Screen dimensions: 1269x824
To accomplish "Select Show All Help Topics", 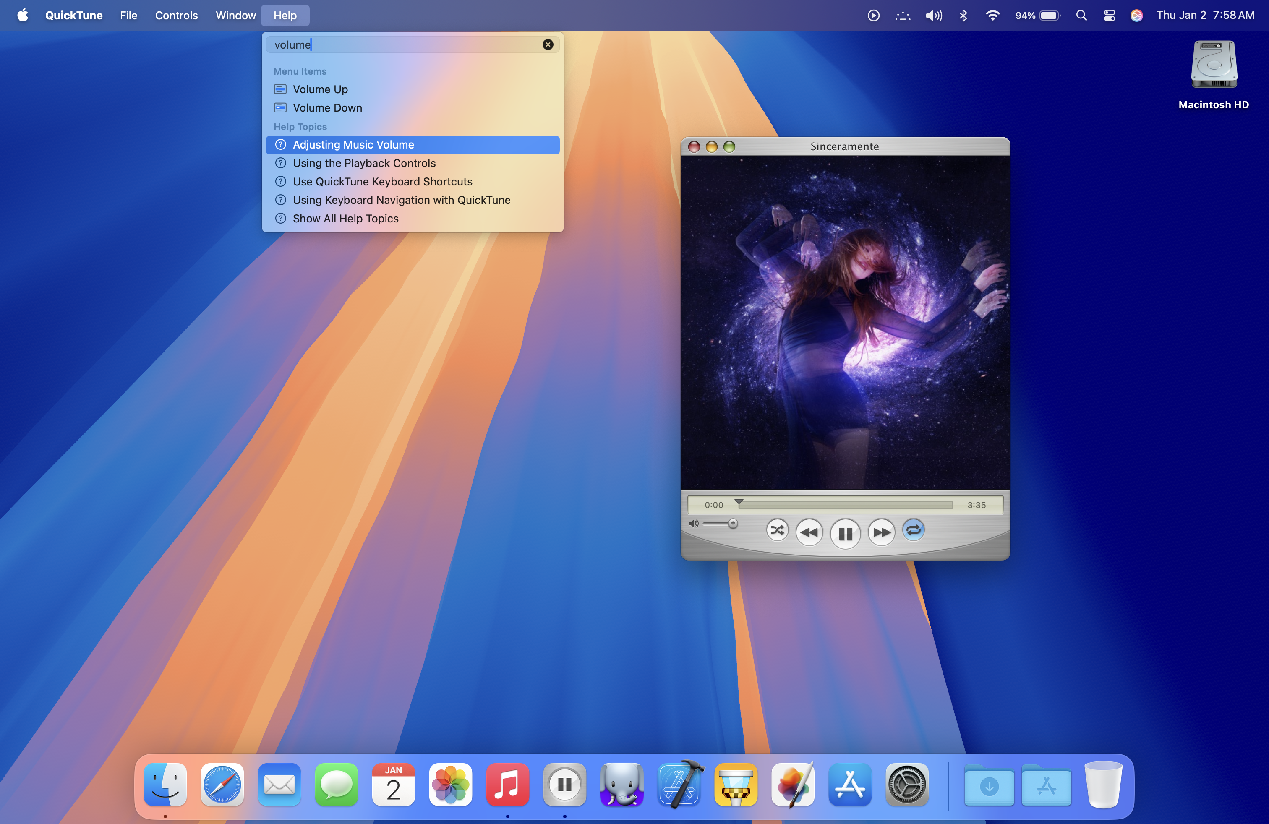I will click(x=413, y=219).
